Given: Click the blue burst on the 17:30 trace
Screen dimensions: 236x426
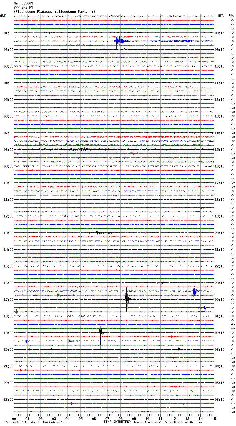Looking at the screenshot, I should (202, 307).
